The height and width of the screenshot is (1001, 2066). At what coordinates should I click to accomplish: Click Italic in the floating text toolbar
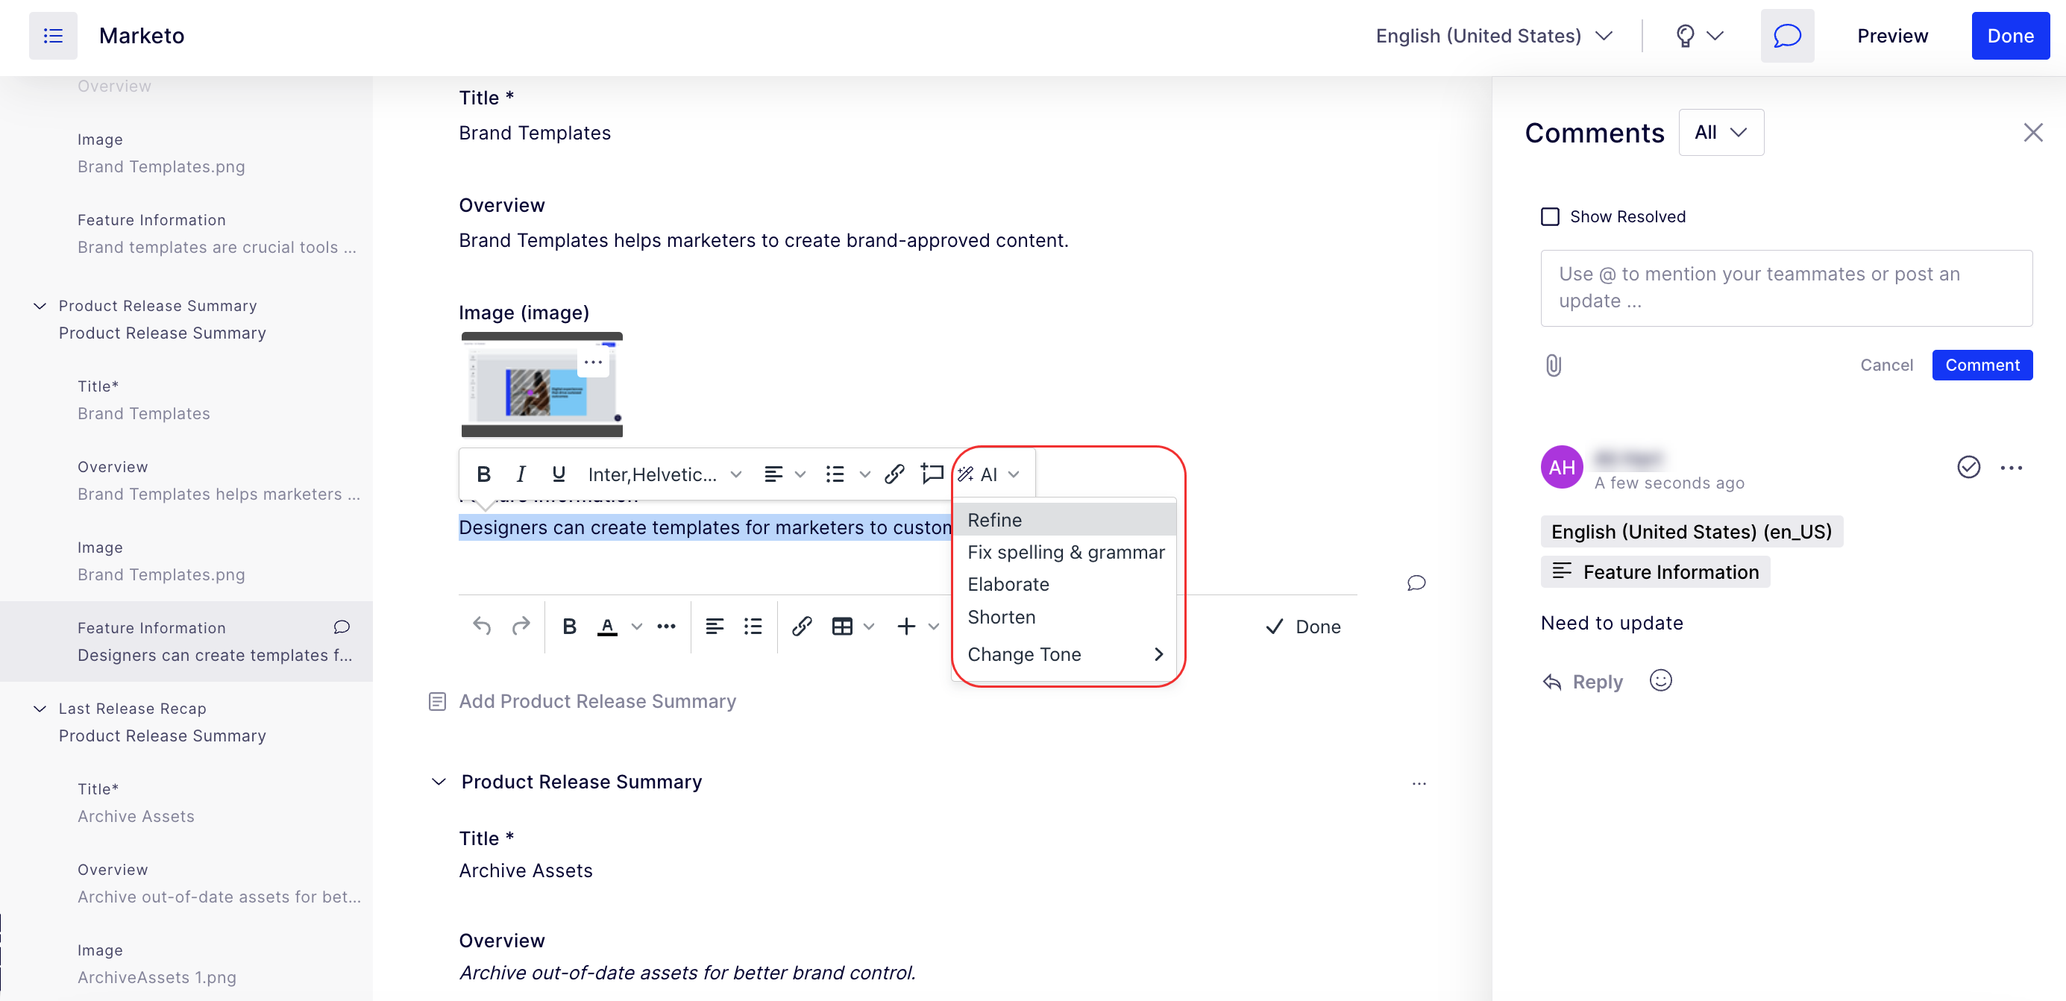521,474
